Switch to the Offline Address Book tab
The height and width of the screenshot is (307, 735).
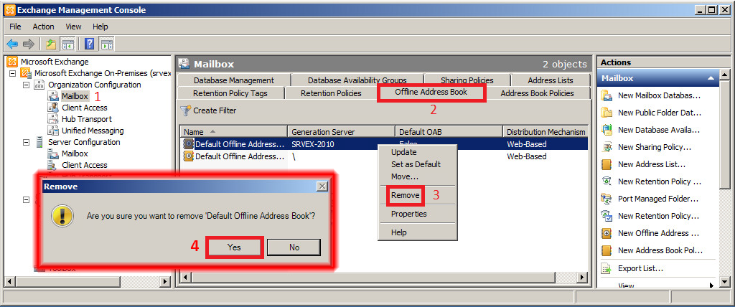tap(431, 93)
